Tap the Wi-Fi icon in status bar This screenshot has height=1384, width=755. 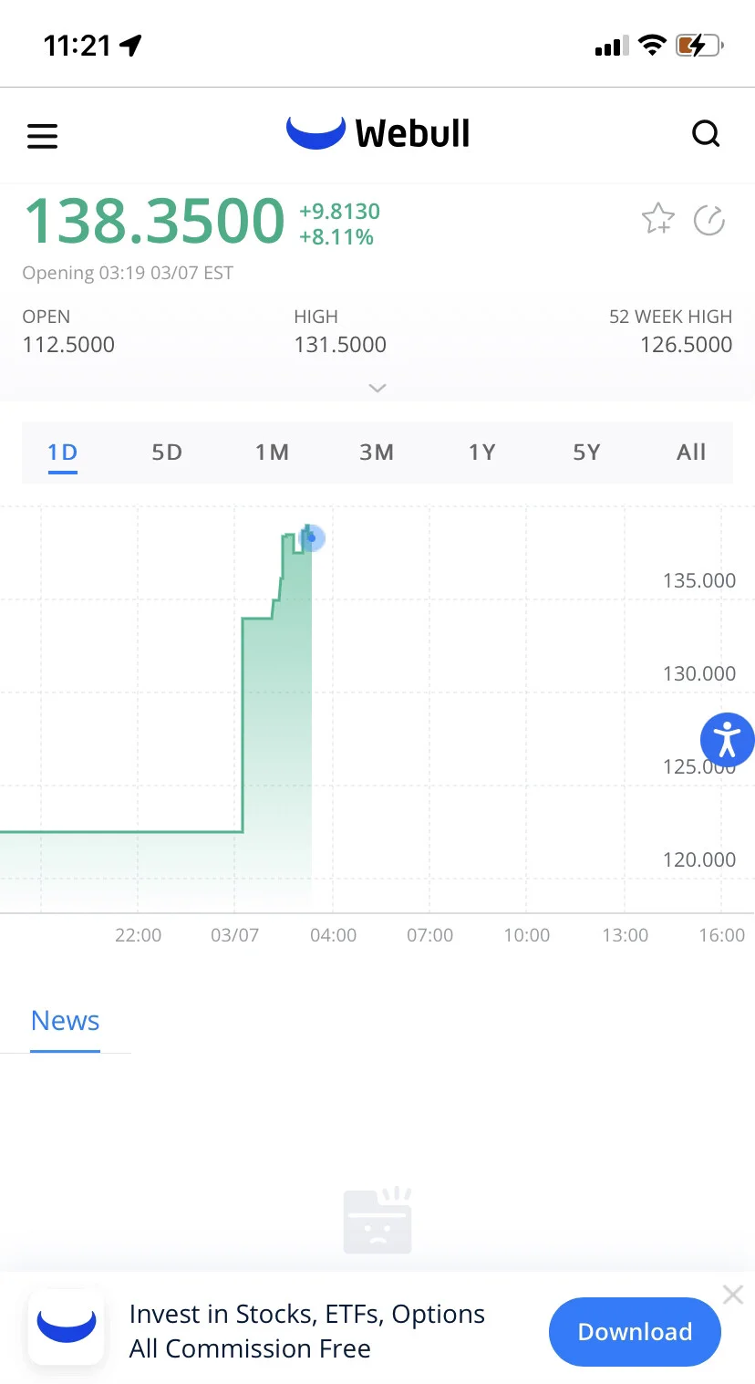coord(652,45)
